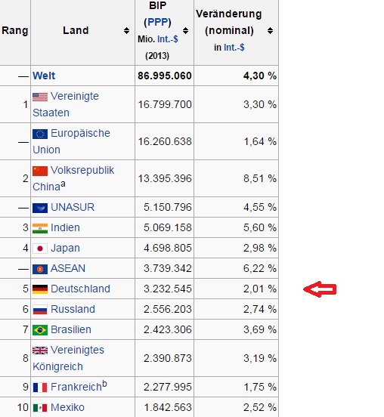Image resolution: width=384 pixels, height=417 pixels.
Task: Open the Frankreich link
Action: click(76, 388)
